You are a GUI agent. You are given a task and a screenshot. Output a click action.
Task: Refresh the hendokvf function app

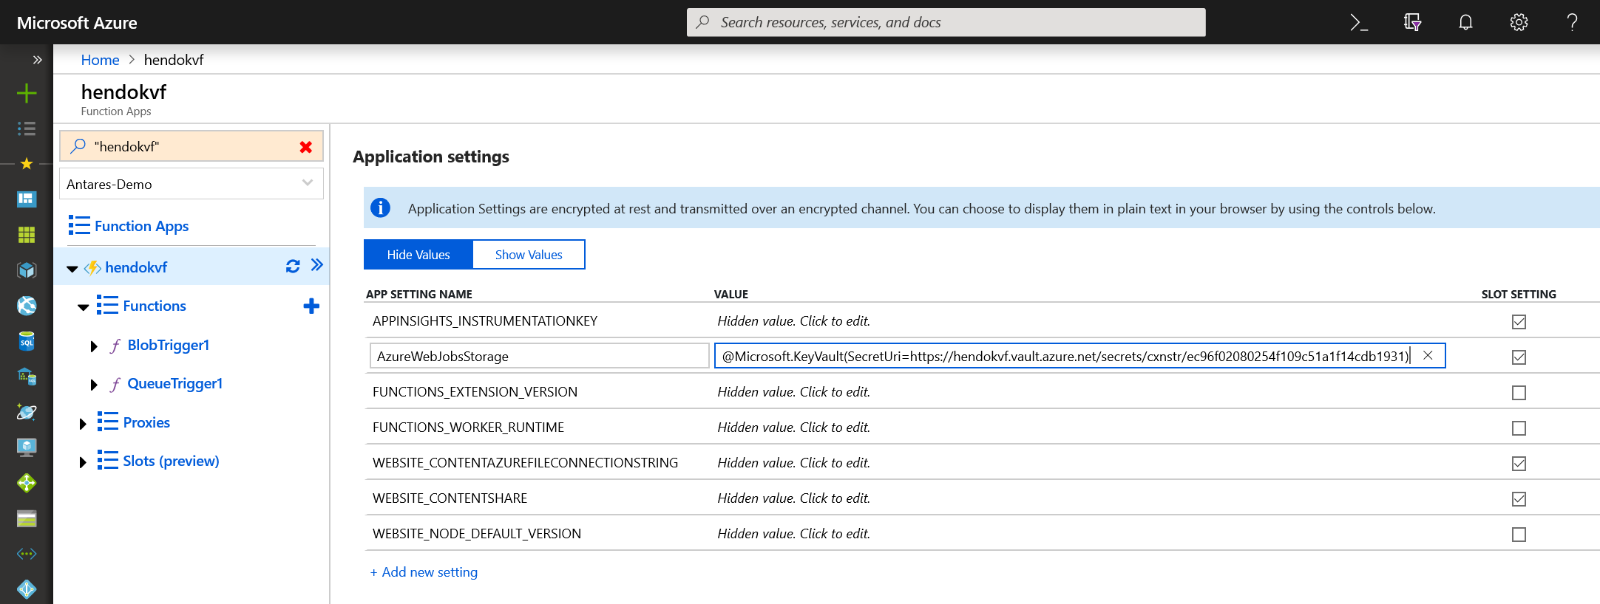(x=293, y=267)
